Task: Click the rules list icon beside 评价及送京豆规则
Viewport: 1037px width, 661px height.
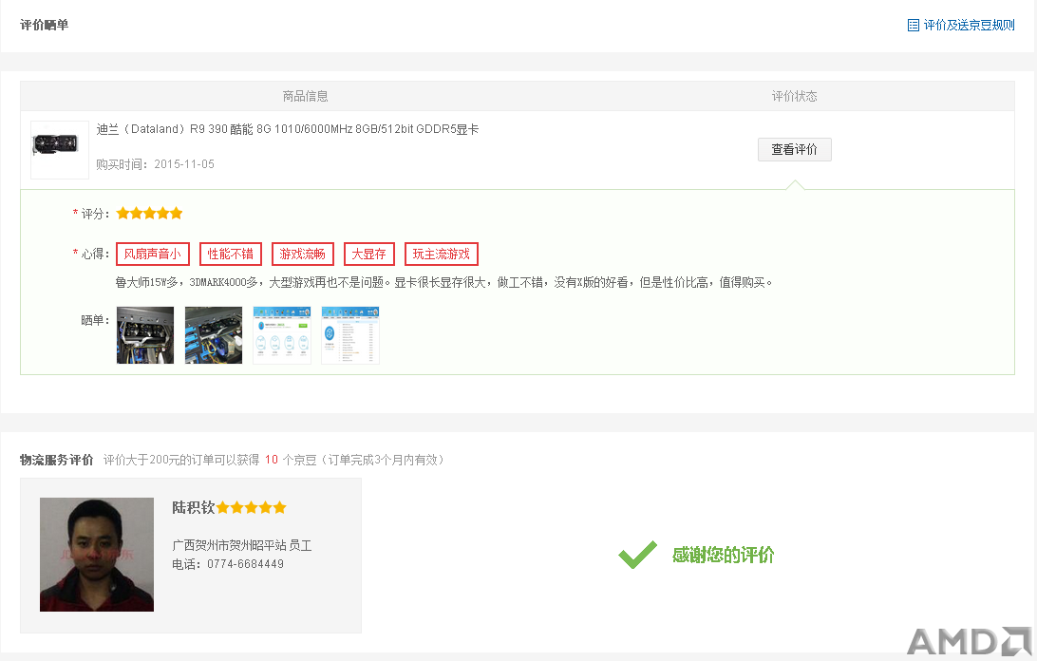Action: coord(914,25)
